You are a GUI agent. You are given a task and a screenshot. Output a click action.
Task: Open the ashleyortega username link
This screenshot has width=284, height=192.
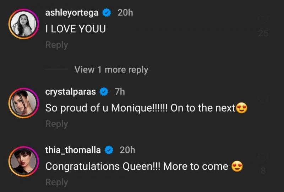point(72,13)
